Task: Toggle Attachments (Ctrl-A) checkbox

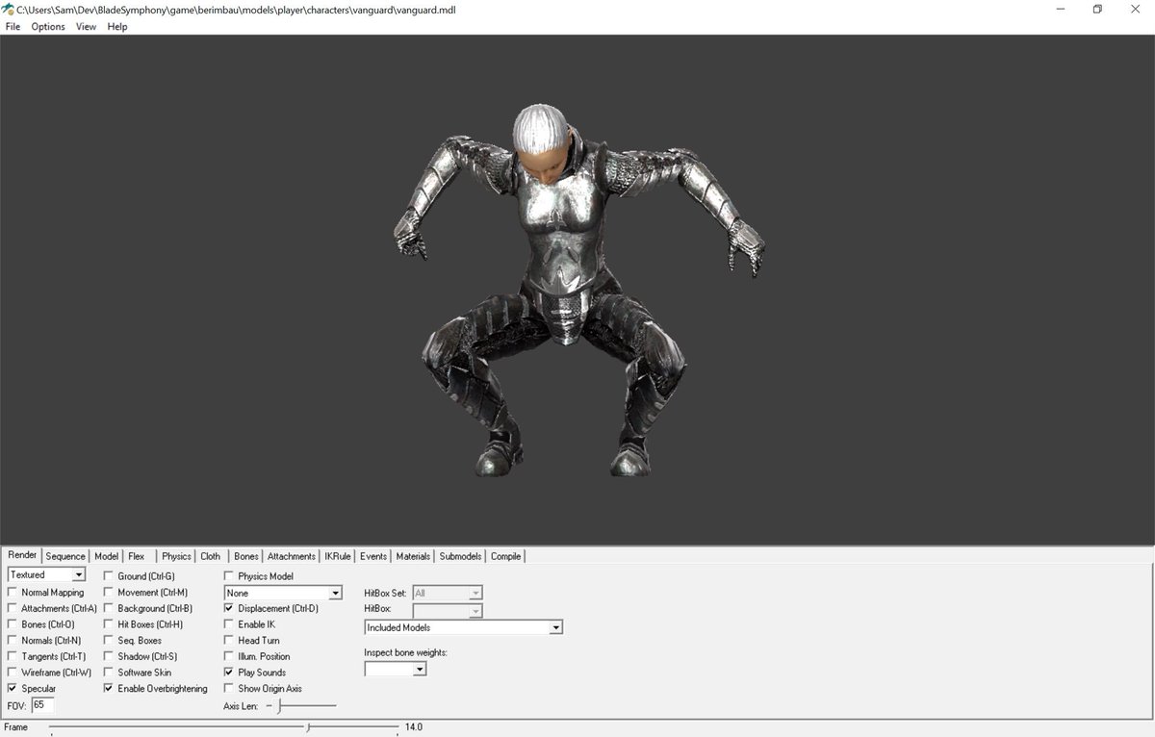Action: point(52,608)
